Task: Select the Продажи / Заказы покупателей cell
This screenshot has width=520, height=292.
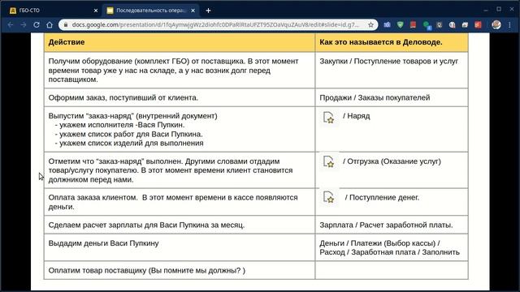Action: coord(392,97)
